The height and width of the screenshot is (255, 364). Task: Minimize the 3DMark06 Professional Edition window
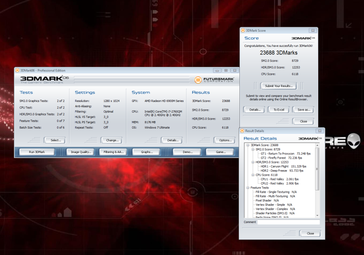click(x=217, y=70)
